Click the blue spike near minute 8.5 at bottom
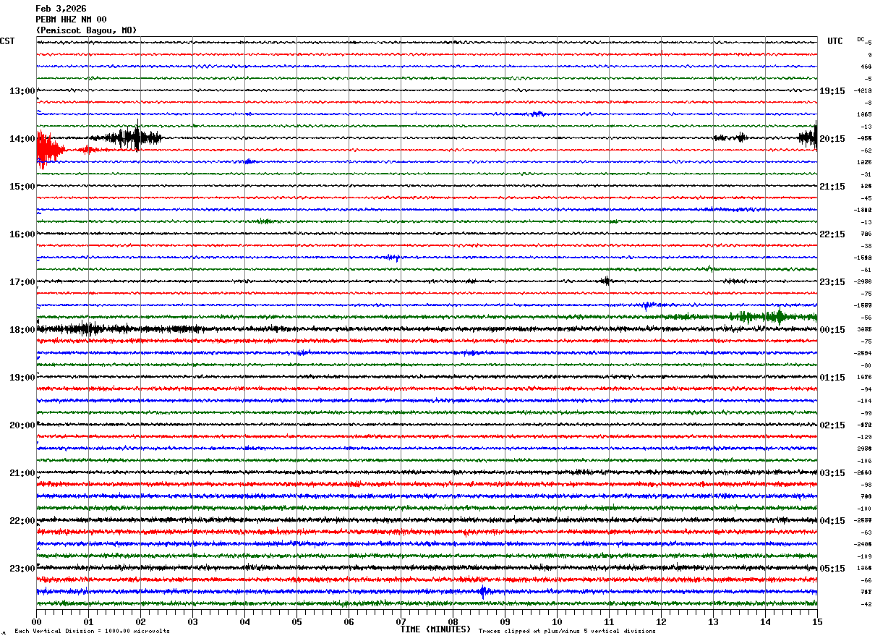 tap(482, 591)
